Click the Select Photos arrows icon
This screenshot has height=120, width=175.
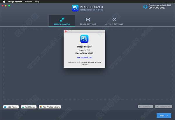pos(62,20)
